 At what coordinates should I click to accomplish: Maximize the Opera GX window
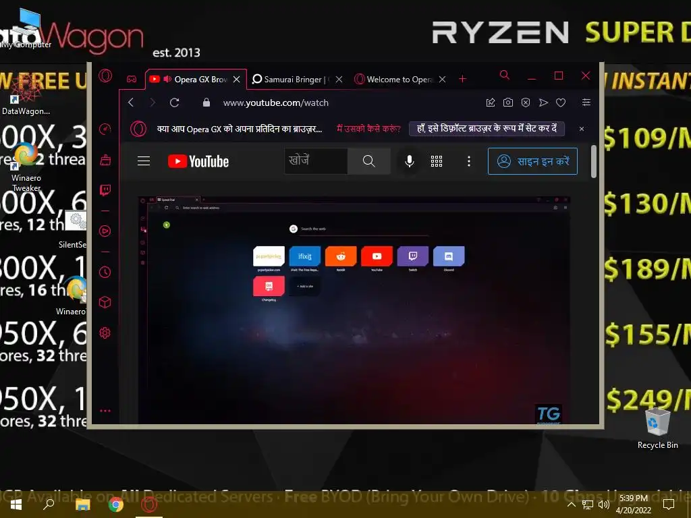pyautogui.click(x=559, y=76)
